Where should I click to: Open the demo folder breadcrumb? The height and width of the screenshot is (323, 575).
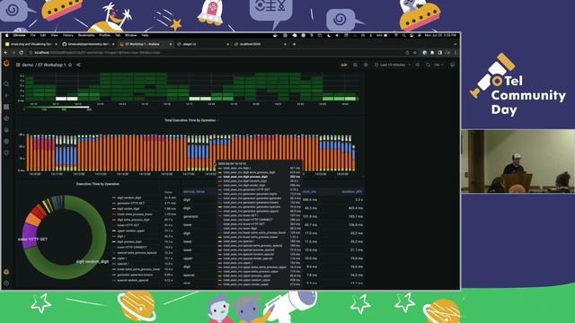point(28,65)
